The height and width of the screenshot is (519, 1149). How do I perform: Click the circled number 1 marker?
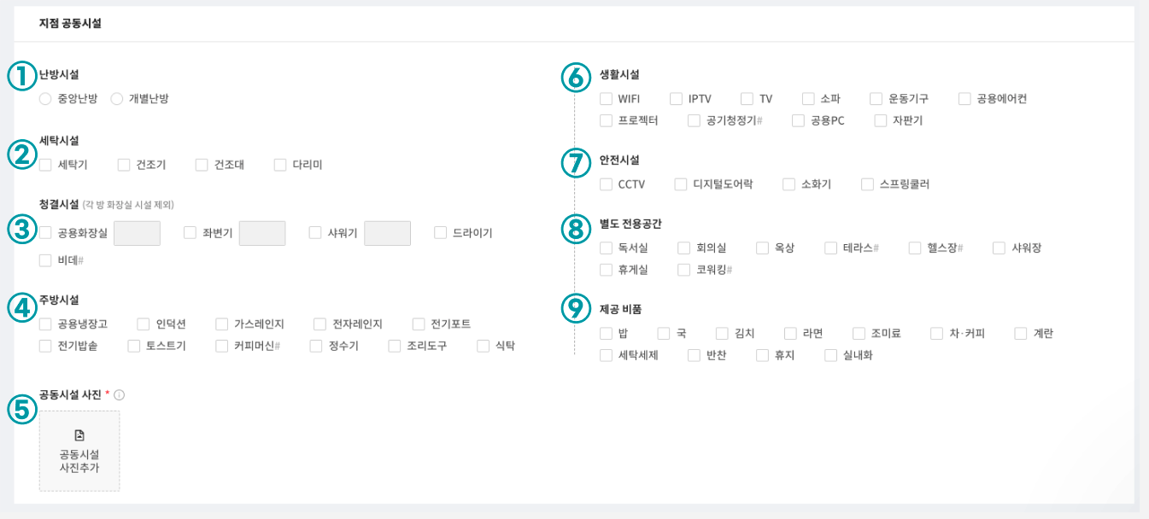[x=21, y=75]
